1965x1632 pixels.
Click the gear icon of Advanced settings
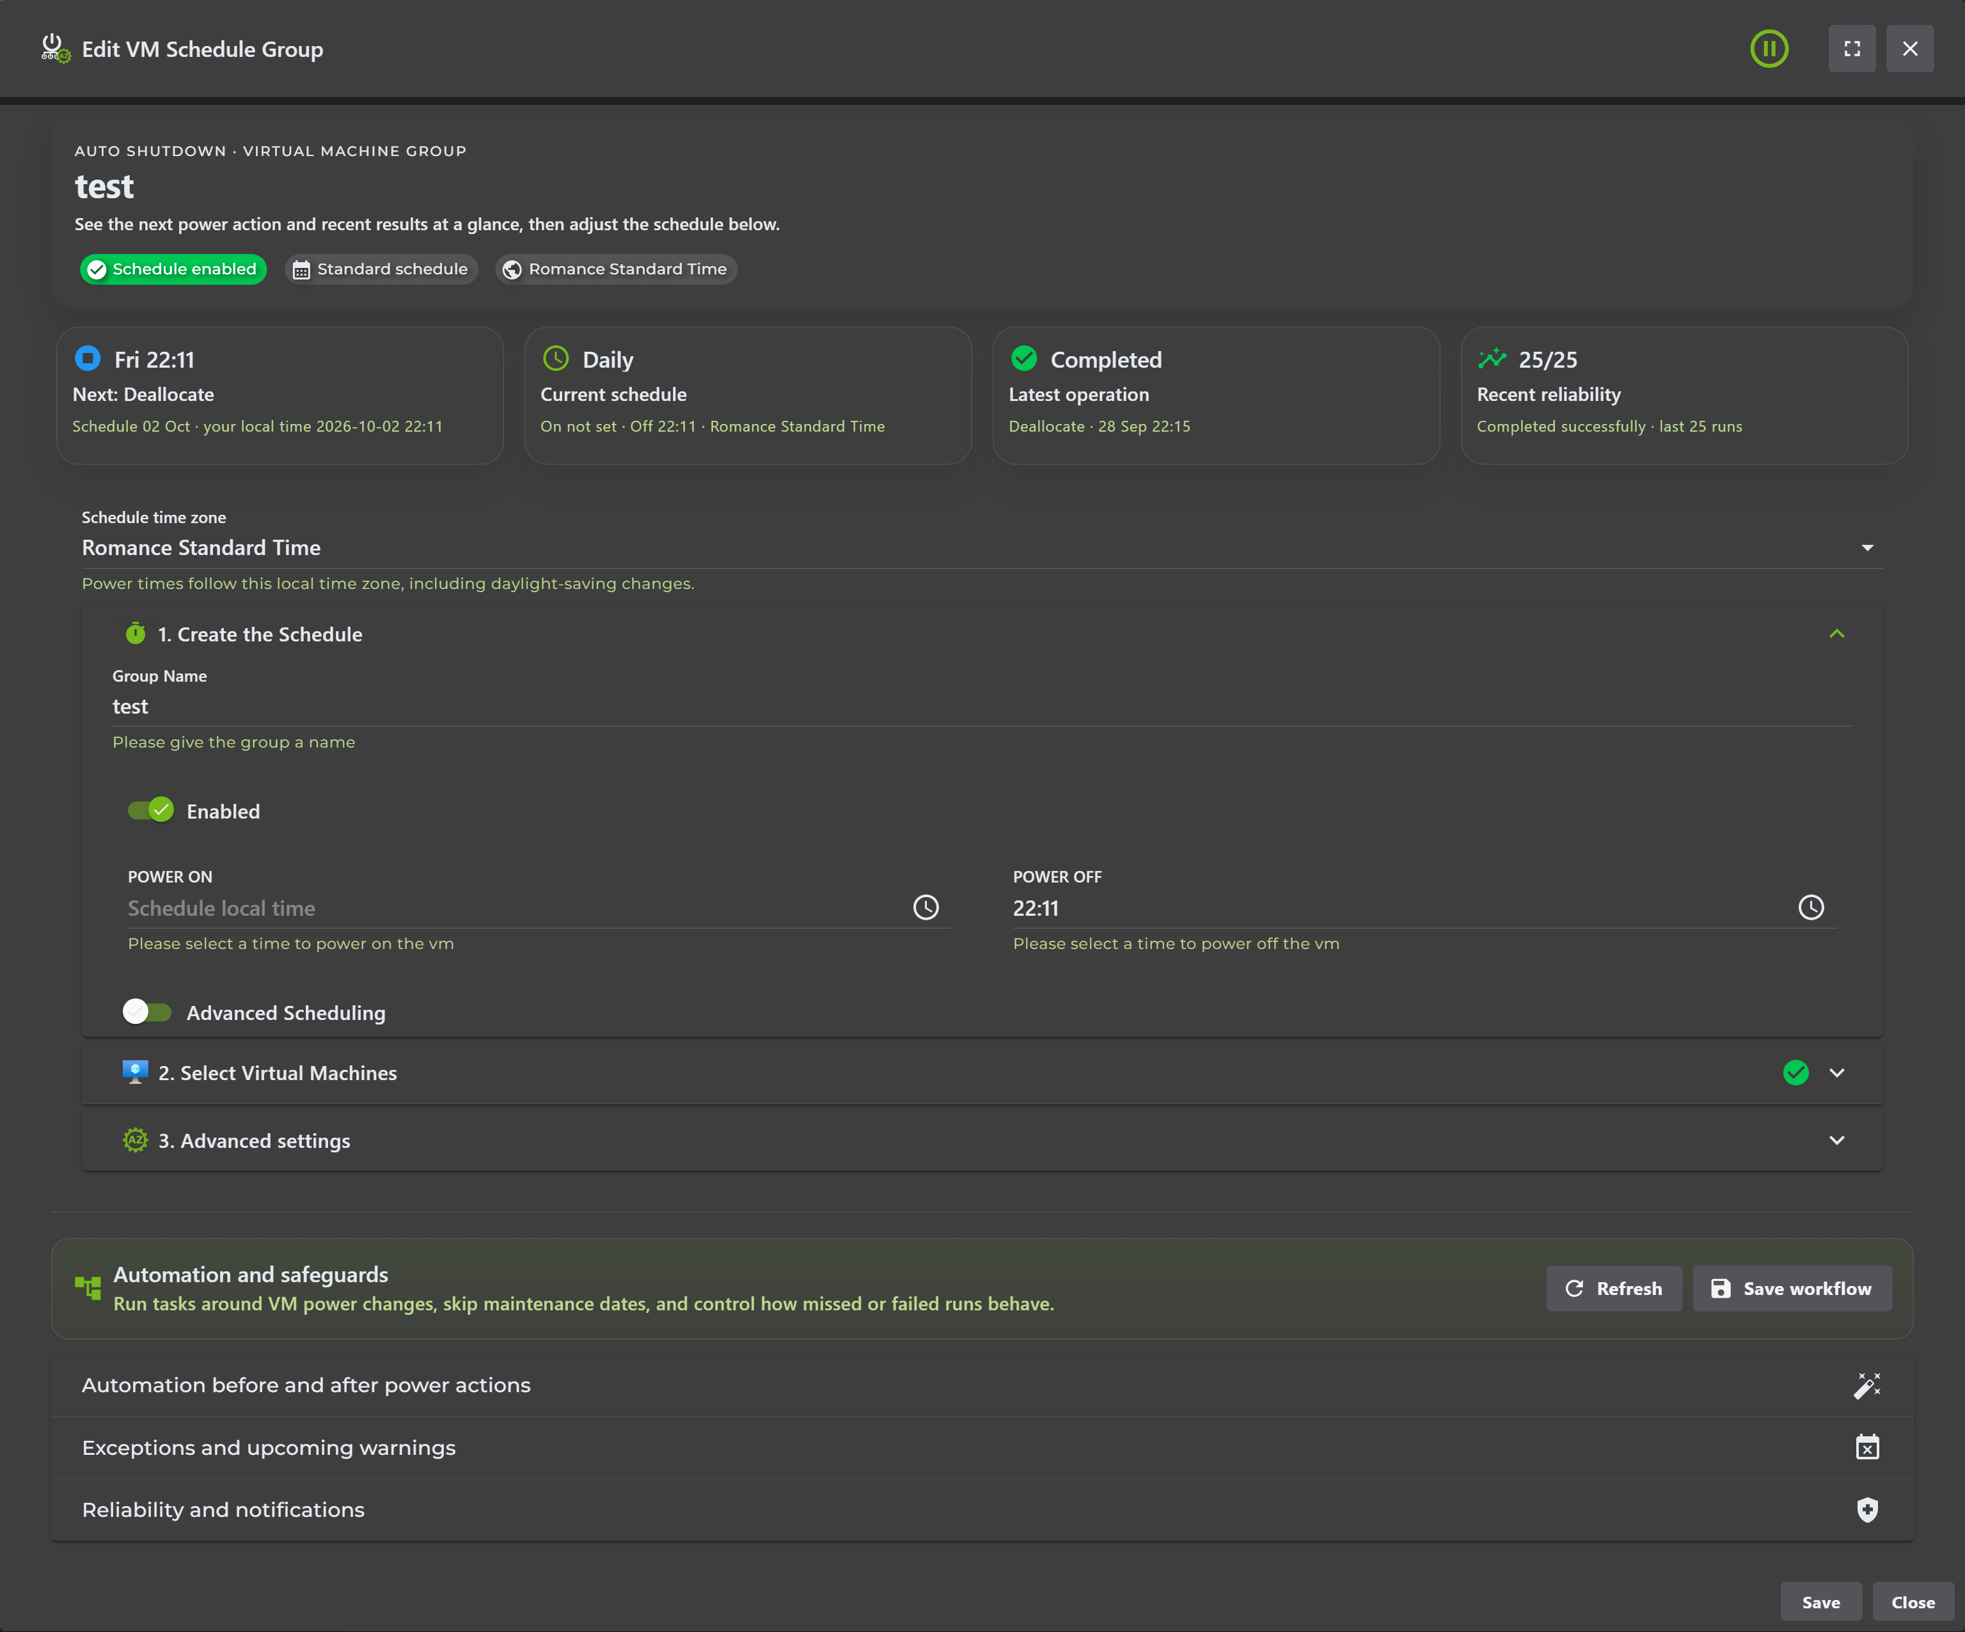click(x=136, y=1140)
